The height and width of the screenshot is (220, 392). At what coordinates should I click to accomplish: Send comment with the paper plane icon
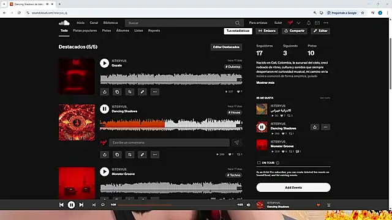pos(236,142)
